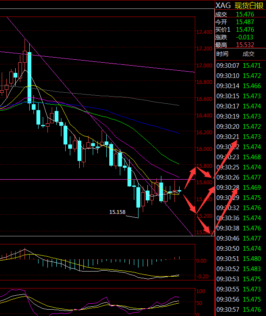Click the MACD 0.00 axis label
The image size is (266, 316).
tap(201, 261)
